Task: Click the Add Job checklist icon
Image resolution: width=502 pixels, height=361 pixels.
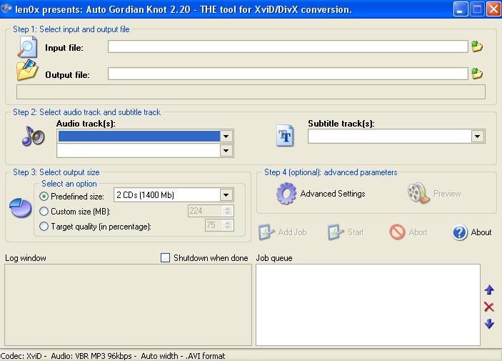Action: coord(266,232)
